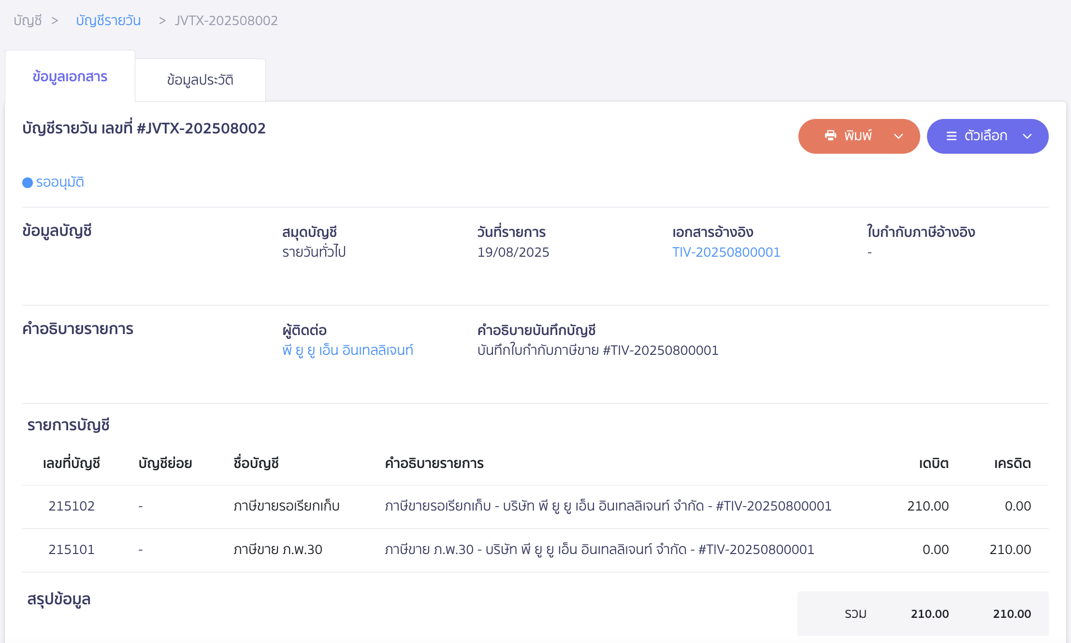Image resolution: width=1071 pixels, height=643 pixels.
Task: Click the ข้อมูลบัญชี section heading
Action: pyautogui.click(x=57, y=231)
